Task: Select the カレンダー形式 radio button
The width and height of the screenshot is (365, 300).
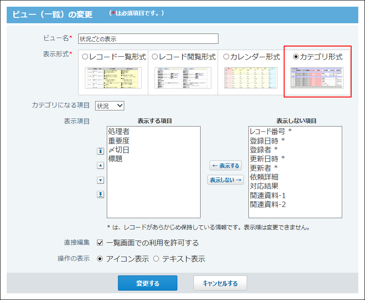Action: [226, 57]
